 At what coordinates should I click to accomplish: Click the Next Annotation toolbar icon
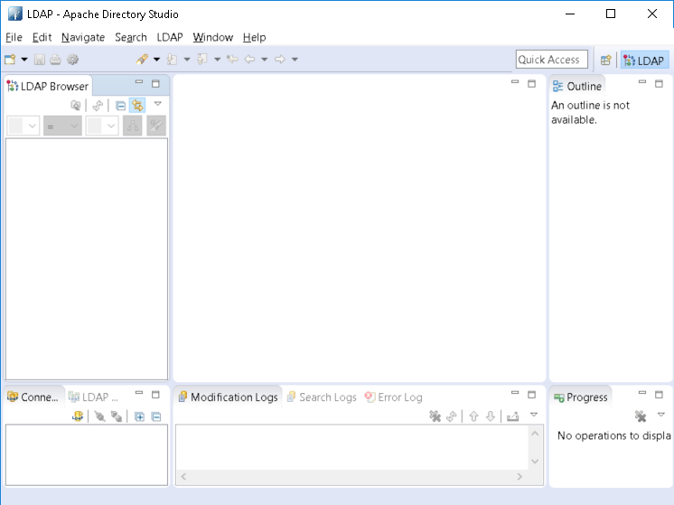172,60
